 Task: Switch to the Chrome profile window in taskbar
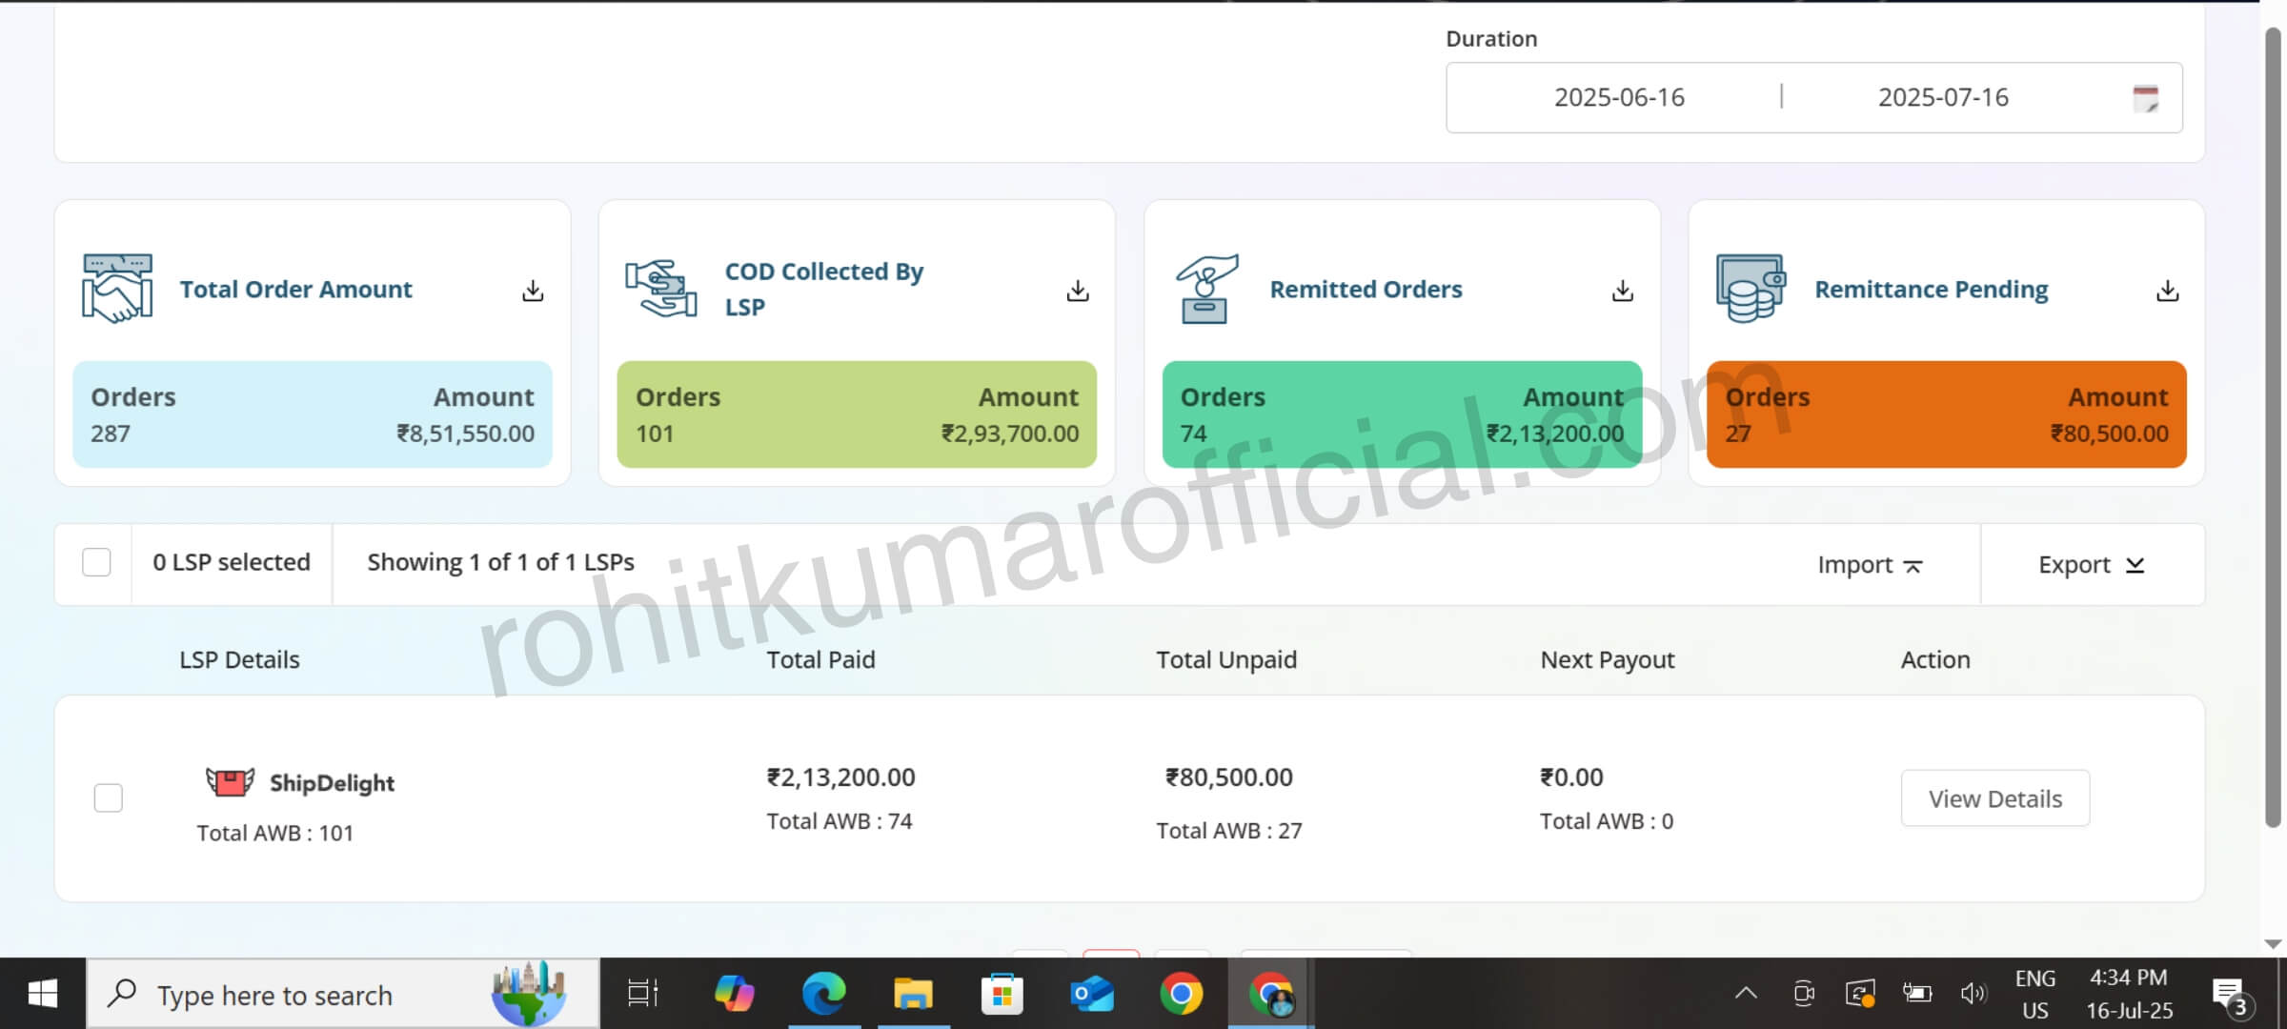(1271, 994)
